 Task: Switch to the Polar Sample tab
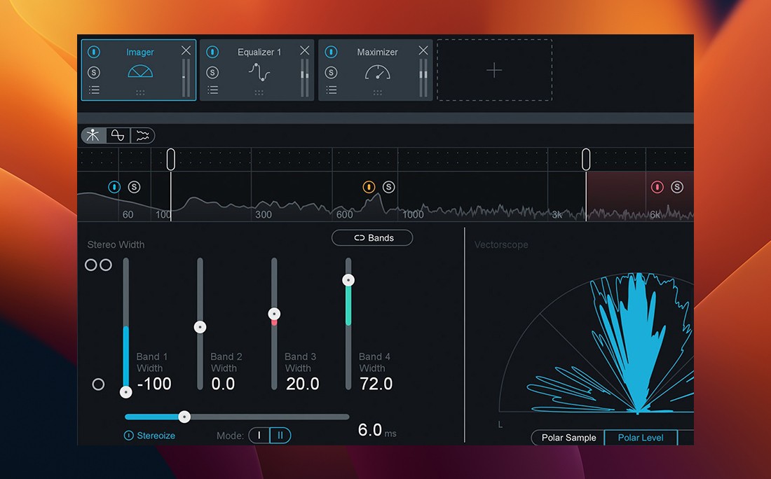[x=567, y=438]
